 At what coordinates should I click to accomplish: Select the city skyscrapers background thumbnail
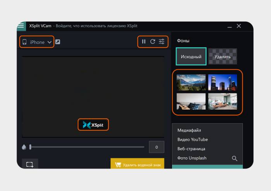(223, 82)
